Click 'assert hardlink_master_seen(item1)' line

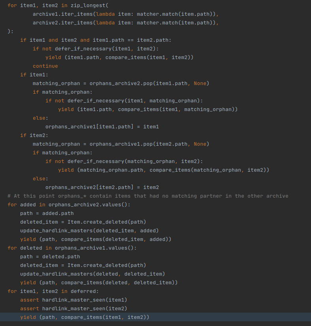coord(73,300)
